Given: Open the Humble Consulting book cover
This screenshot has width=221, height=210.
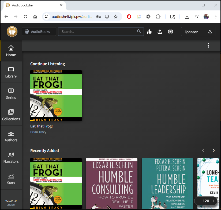Looking at the screenshot, I should click(x=112, y=184).
